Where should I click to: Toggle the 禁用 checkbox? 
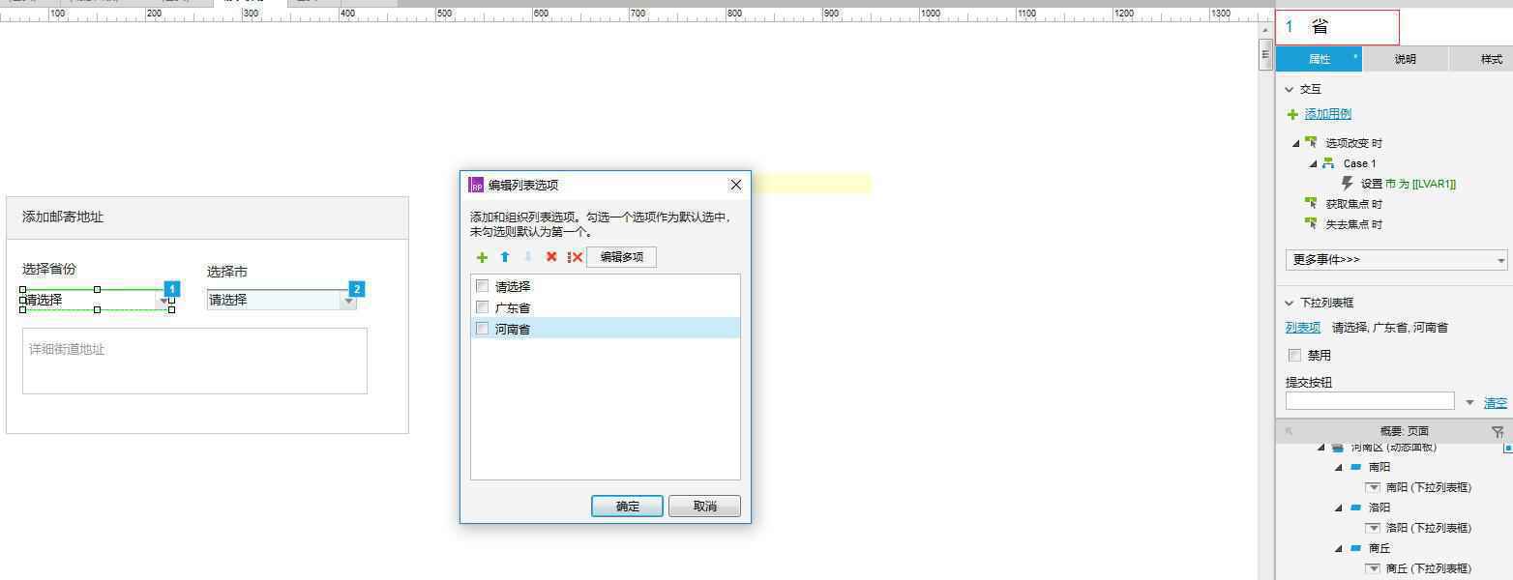coord(1294,355)
